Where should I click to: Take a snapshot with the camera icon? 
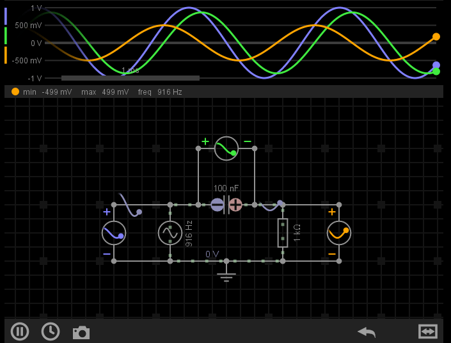pos(81,333)
